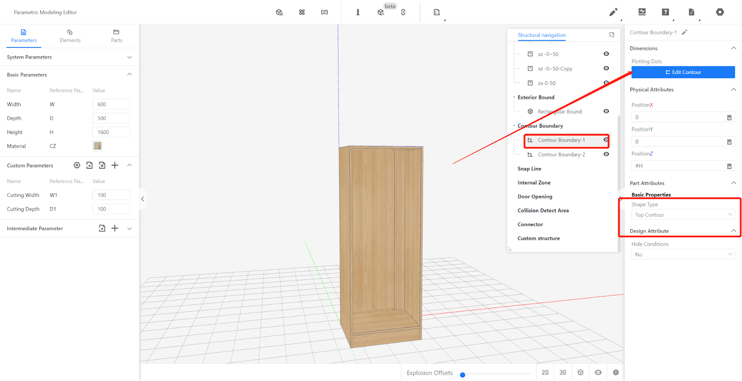Viewport: 742px width, 381px height.
Task: Click the hexagon settings icon in top-right
Action: point(720,12)
